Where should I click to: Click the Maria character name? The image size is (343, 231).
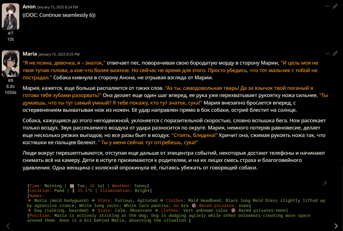(x=30, y=54)
